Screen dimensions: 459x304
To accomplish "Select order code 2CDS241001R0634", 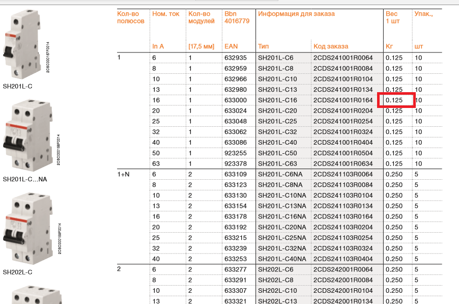I will (x=343, y=164).
